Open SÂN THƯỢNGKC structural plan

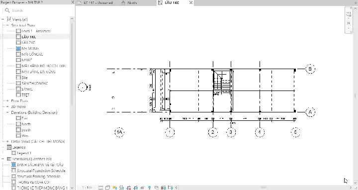tap(35, 84)
